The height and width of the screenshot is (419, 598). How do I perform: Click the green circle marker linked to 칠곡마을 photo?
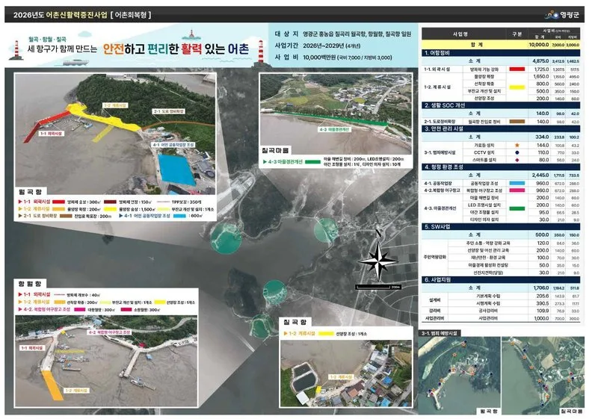click(326, 230)
